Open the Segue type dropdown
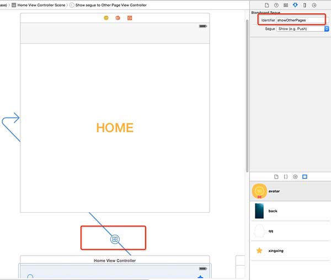The image size is (331, 280). (302, 29)
